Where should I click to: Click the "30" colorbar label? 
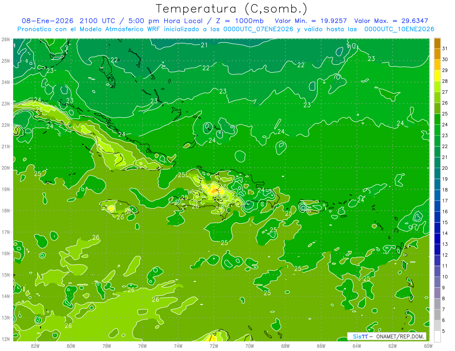point(445,59)
